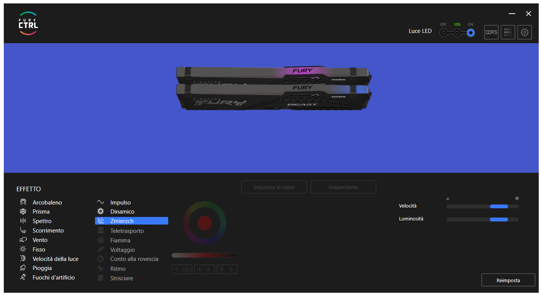541x295 pixels.
Task: Click the Fuochi d'artificio icon
Action: (x=23, y=277)
